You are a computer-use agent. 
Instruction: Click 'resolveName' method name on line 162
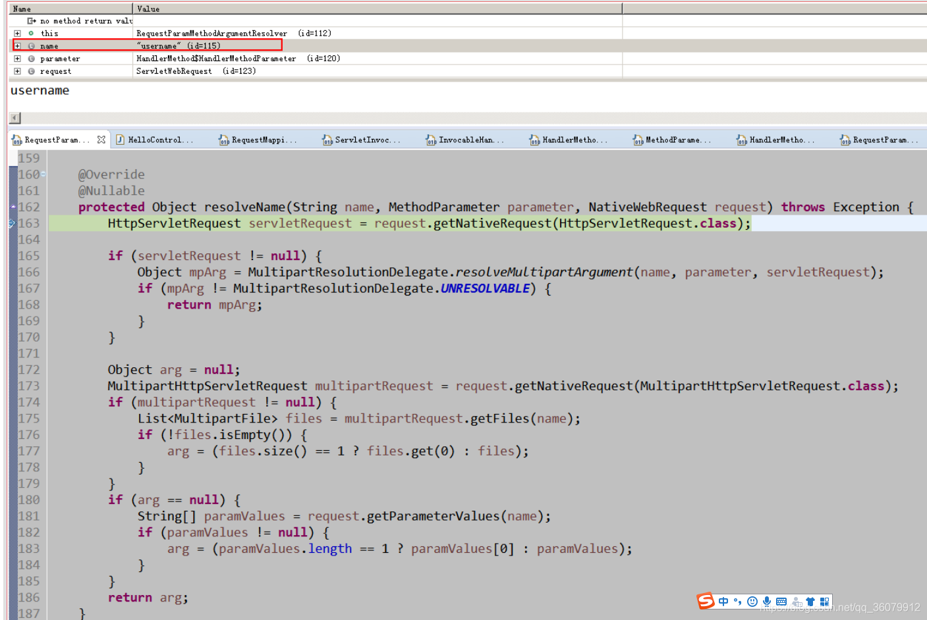tap(245, 207)
